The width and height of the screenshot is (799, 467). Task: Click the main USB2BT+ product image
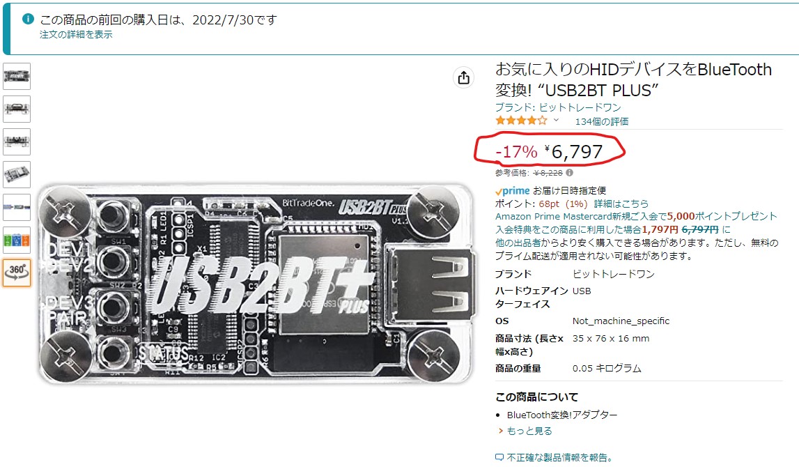point(256,284)
